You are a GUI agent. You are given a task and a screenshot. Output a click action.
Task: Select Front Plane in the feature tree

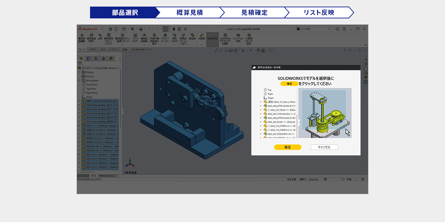coord(91,85)
